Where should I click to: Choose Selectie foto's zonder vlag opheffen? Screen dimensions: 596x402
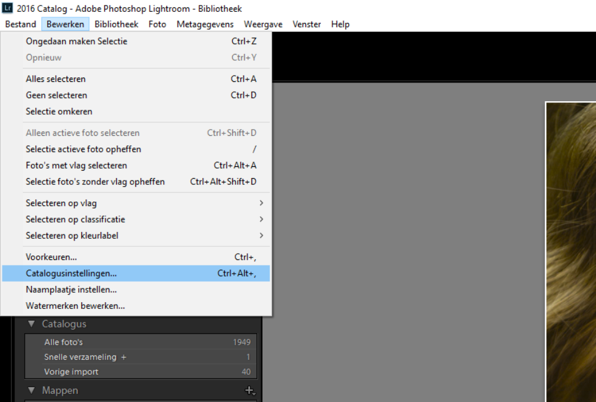[136, 182]
